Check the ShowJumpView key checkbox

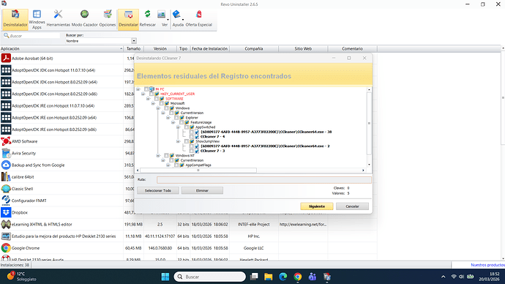tap(187, 141)
